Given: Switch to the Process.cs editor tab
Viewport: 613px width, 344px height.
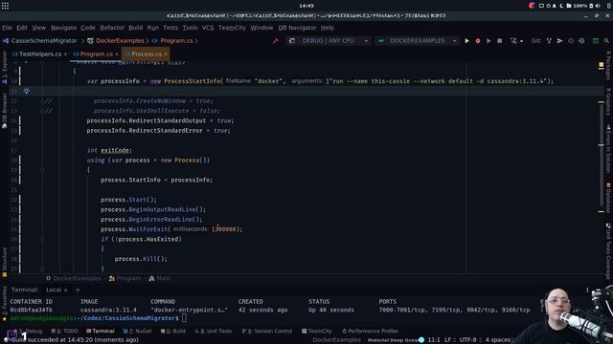Looking at the screenshot, I should tap(147, 54).
